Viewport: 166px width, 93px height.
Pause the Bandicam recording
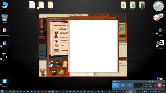tap(155, 85)
